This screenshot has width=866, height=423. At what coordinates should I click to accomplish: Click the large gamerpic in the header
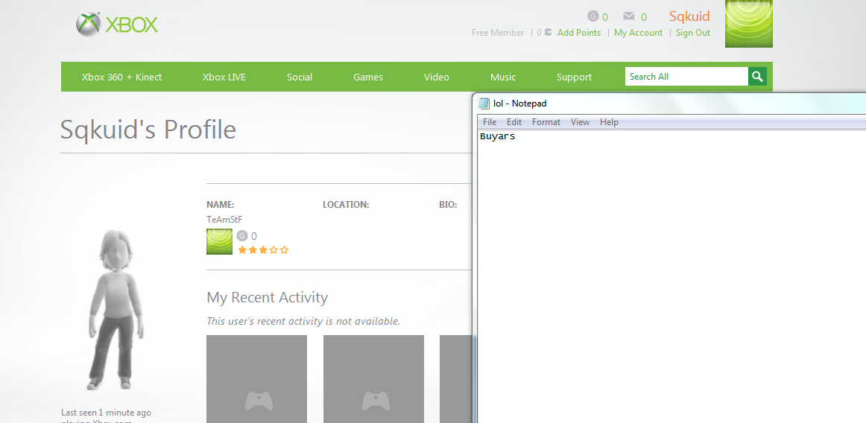click(x=748, y=24)
